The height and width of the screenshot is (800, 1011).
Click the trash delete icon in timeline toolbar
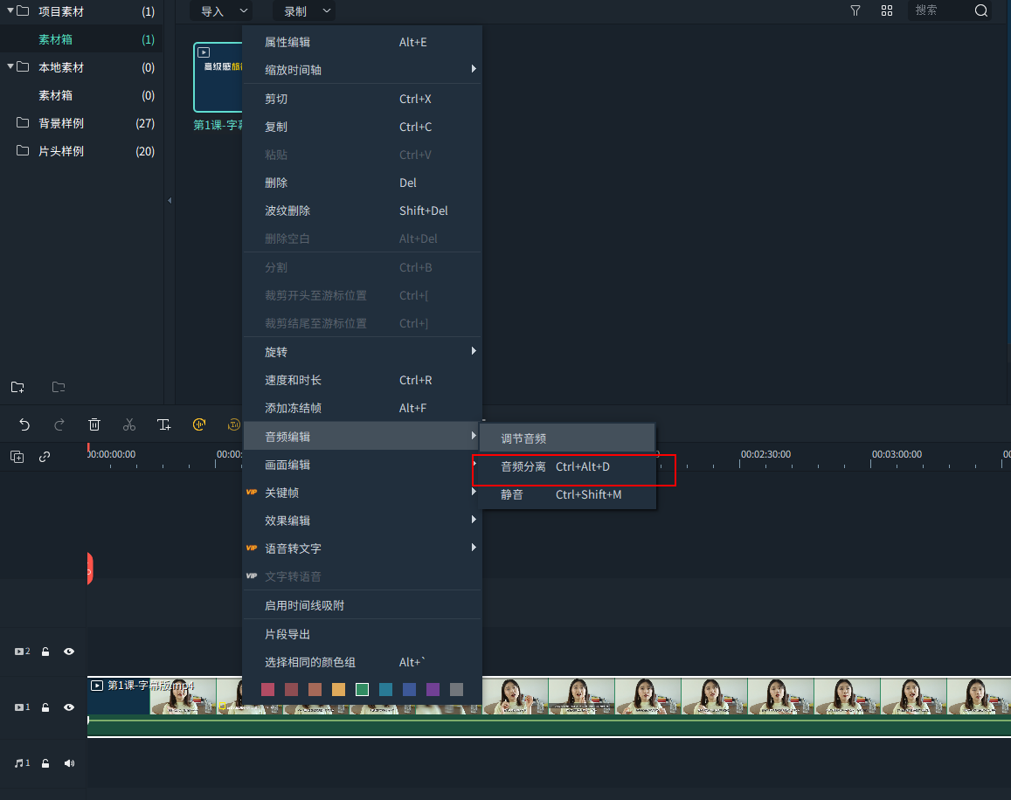tap(94, 424)
